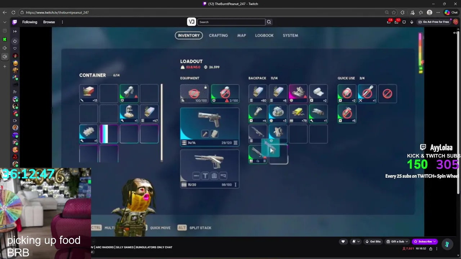The image size is (461, 259).
Task: Click the Twitch search input field
Action: tap(231, 22)
